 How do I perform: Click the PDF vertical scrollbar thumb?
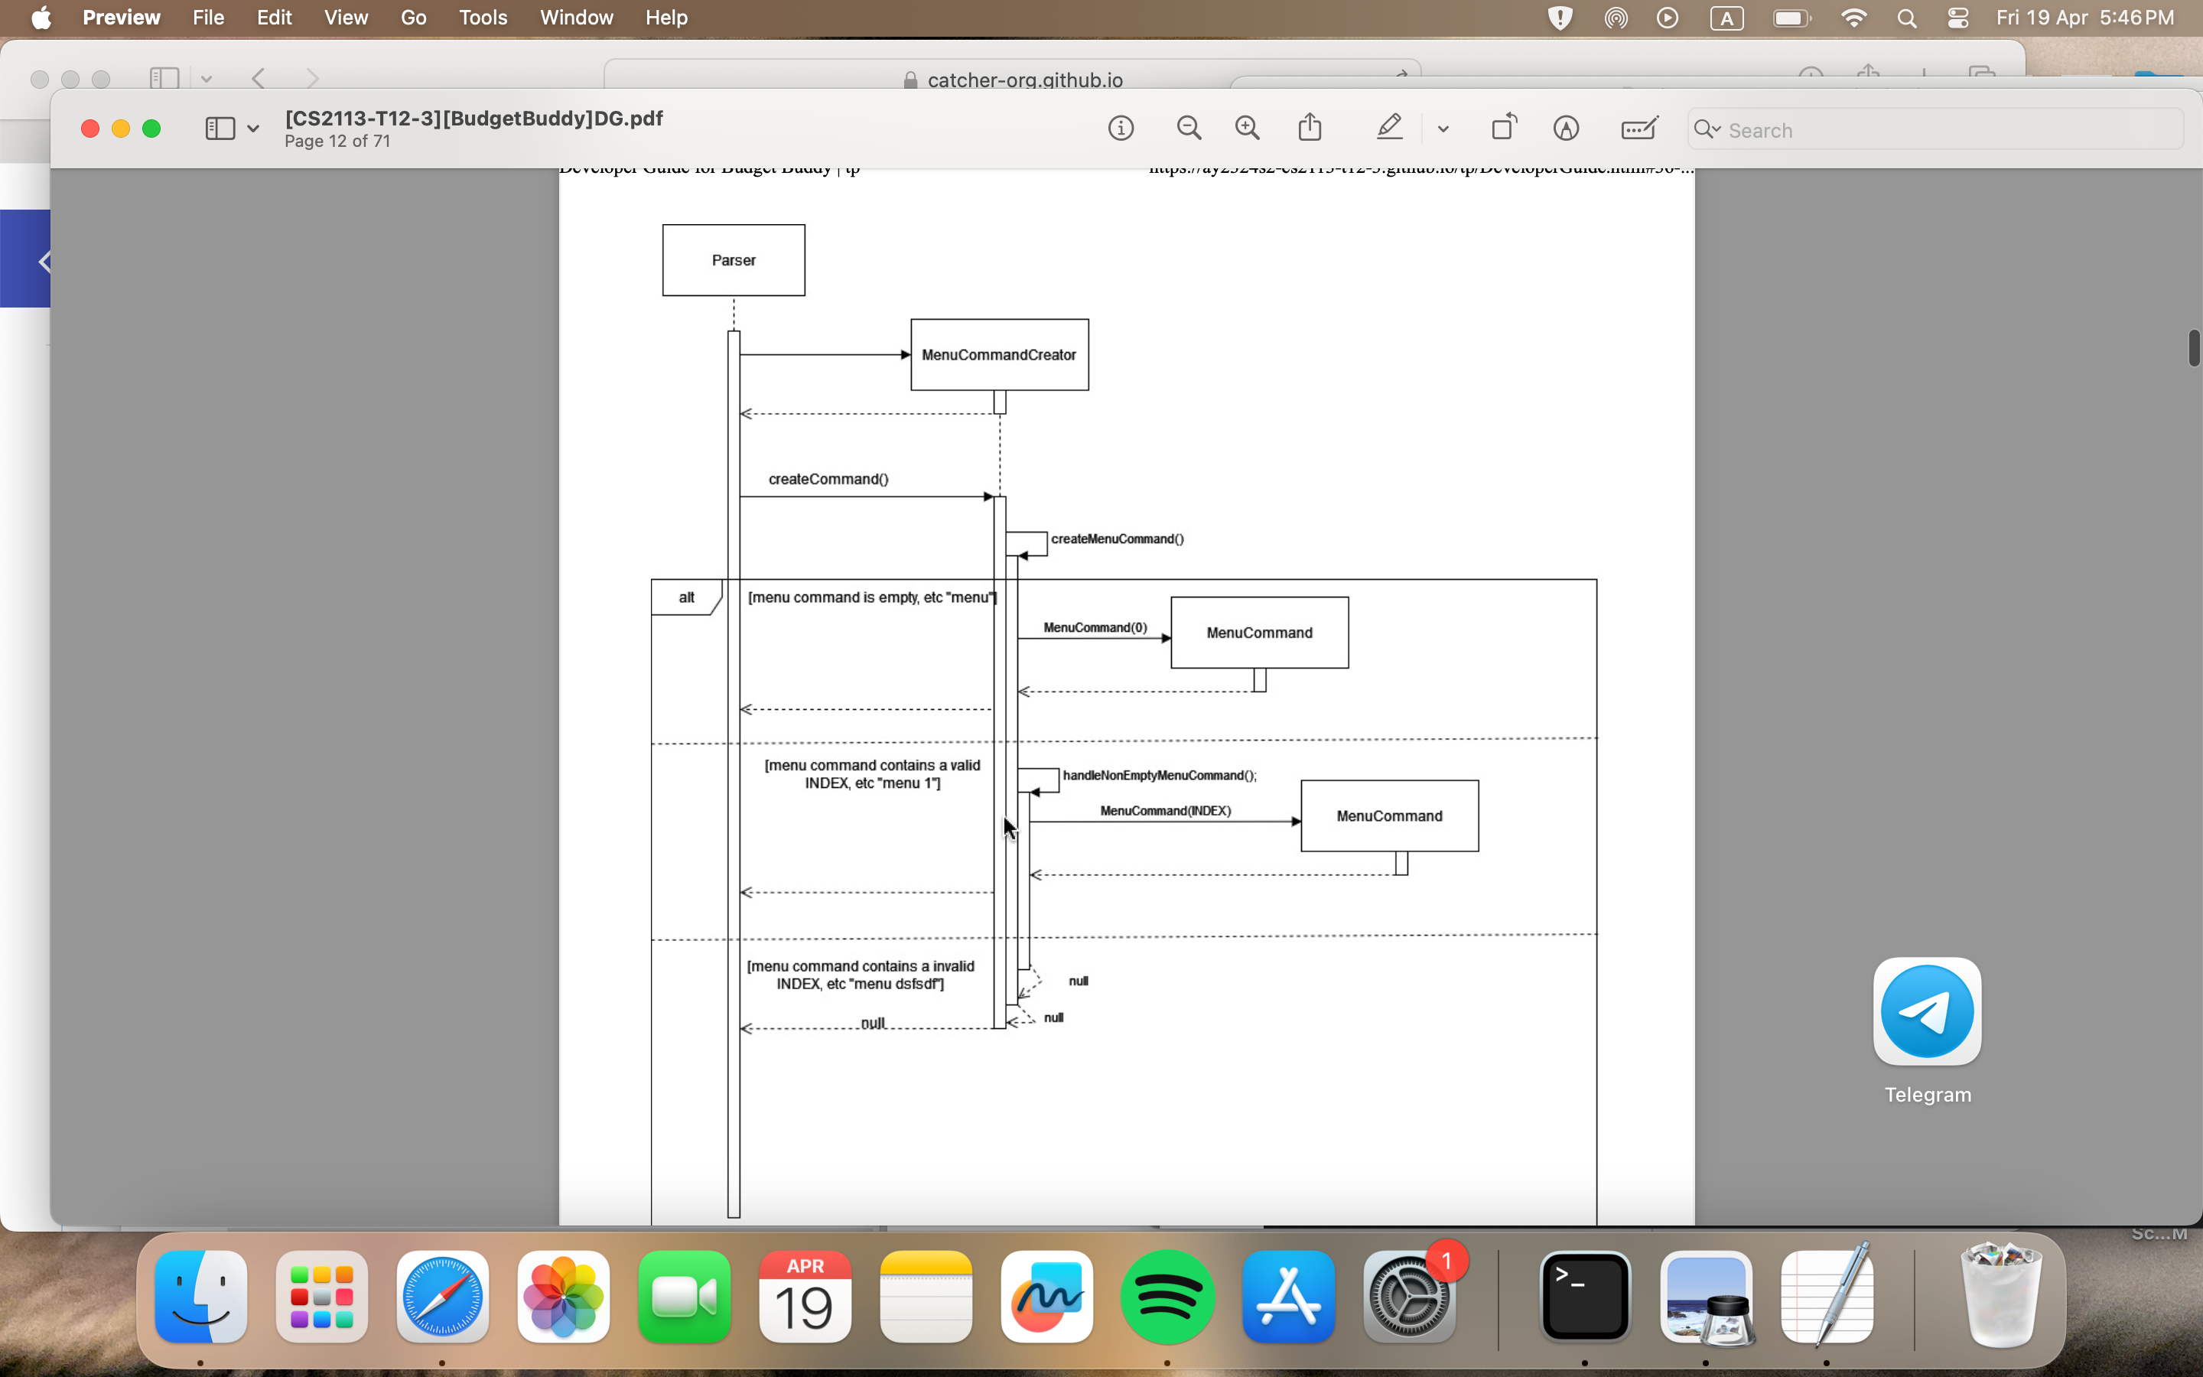(x=2193, y=348)
